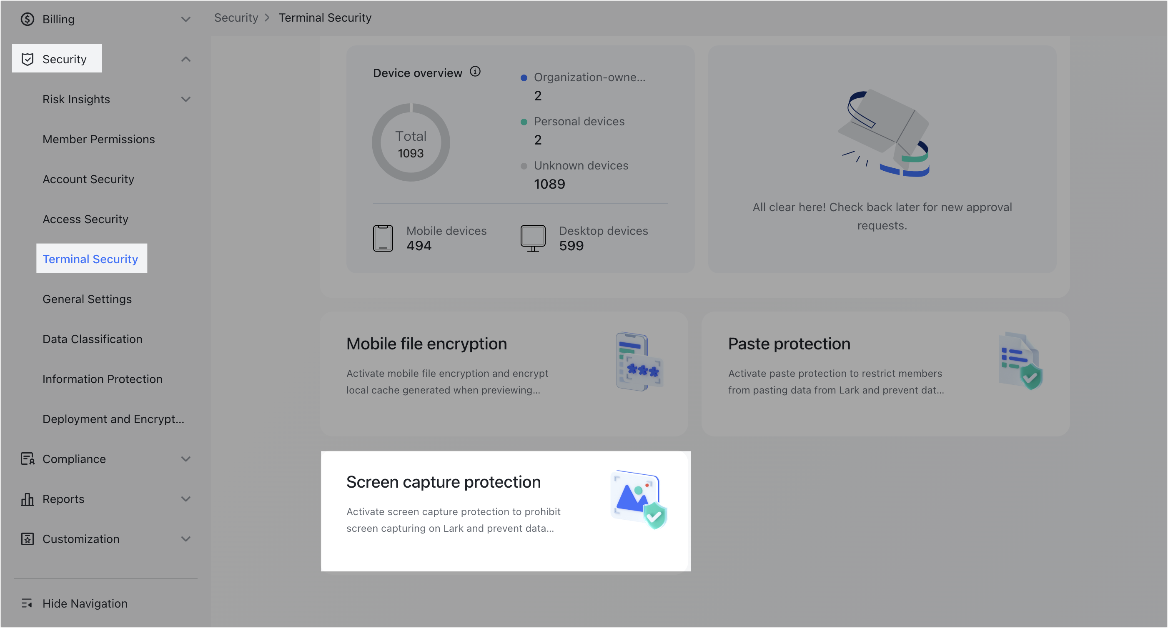The width and height of the screenshot is (1168, 628).
Task: Click the Security shield icon
Action: 27,58
